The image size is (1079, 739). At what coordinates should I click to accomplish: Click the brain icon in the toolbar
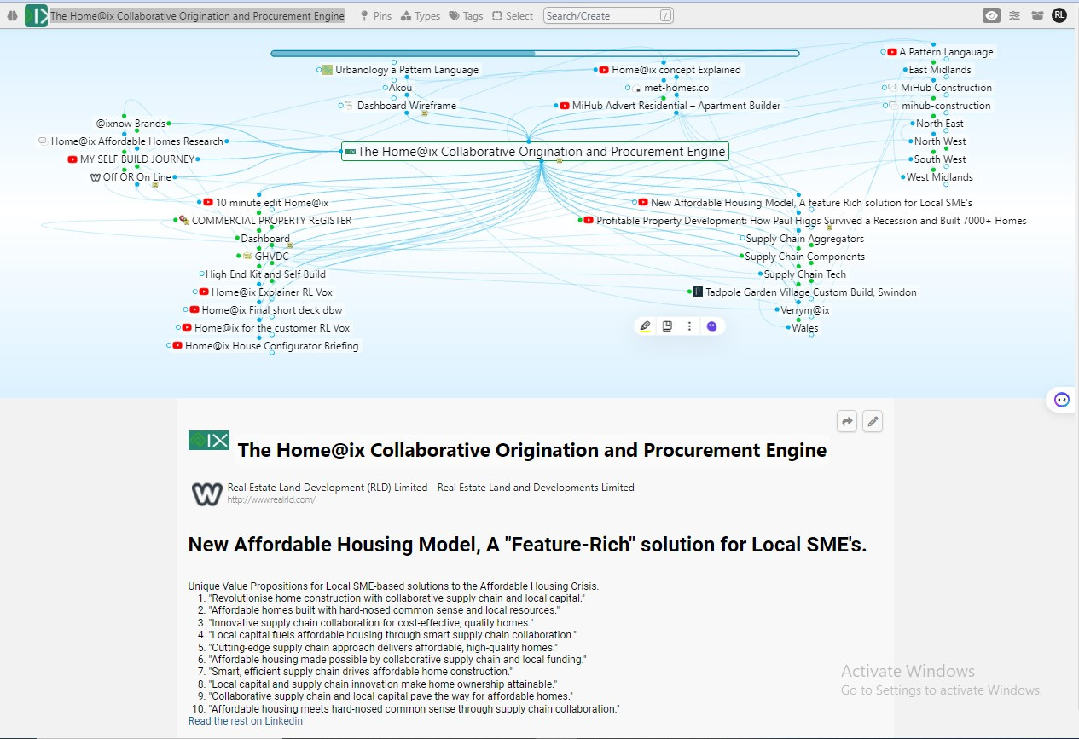click(x=13, y=15)
